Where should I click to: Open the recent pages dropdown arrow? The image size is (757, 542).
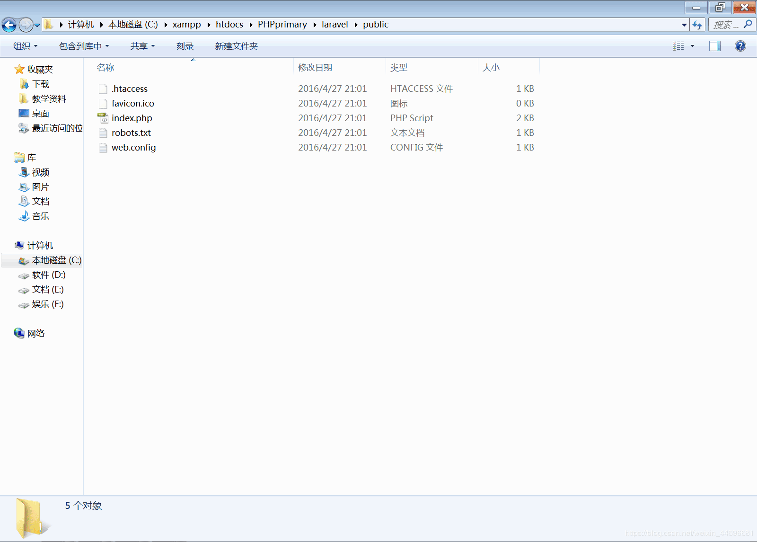click(37, 25)
